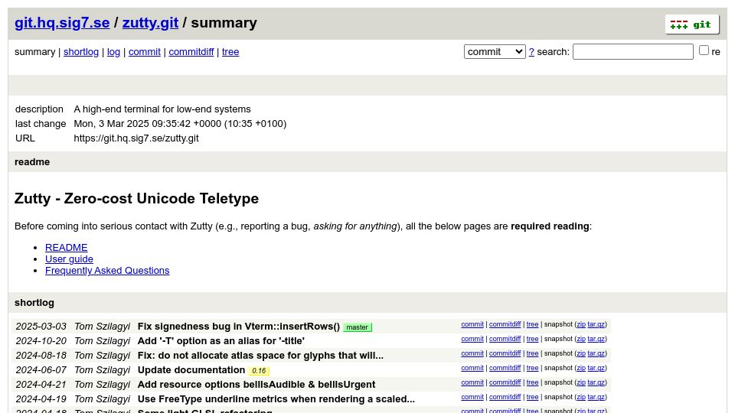Open commitdiff link in 2024-08-18 row
735x413 pixels.
(x=505, y=353)
